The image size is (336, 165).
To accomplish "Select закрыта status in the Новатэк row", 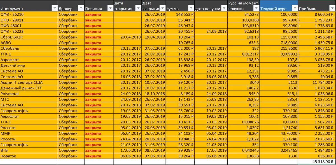I will pos(99,156).
